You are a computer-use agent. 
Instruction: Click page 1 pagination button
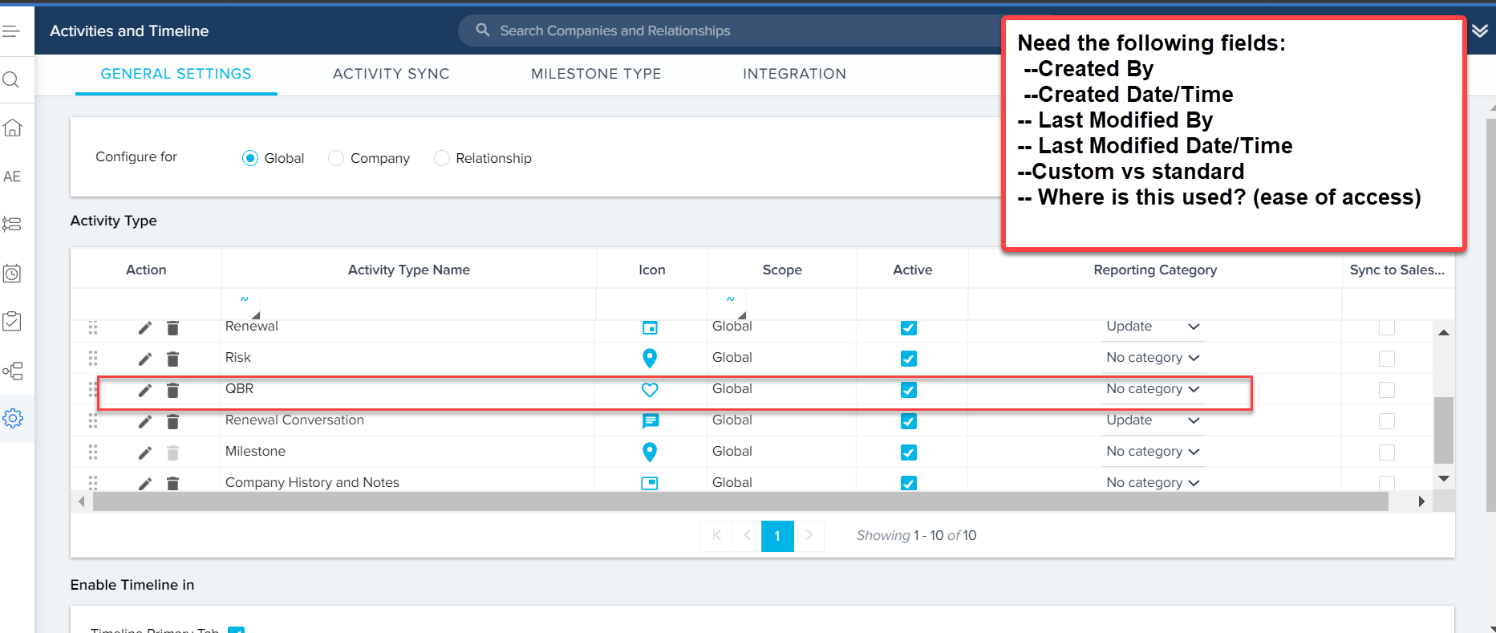tap(777, 536)
